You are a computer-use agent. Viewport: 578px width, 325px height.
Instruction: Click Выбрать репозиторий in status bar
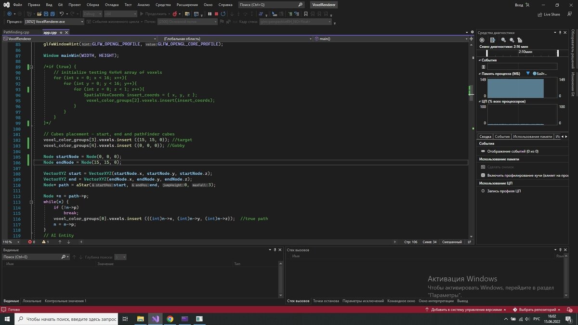coord(537,310)
